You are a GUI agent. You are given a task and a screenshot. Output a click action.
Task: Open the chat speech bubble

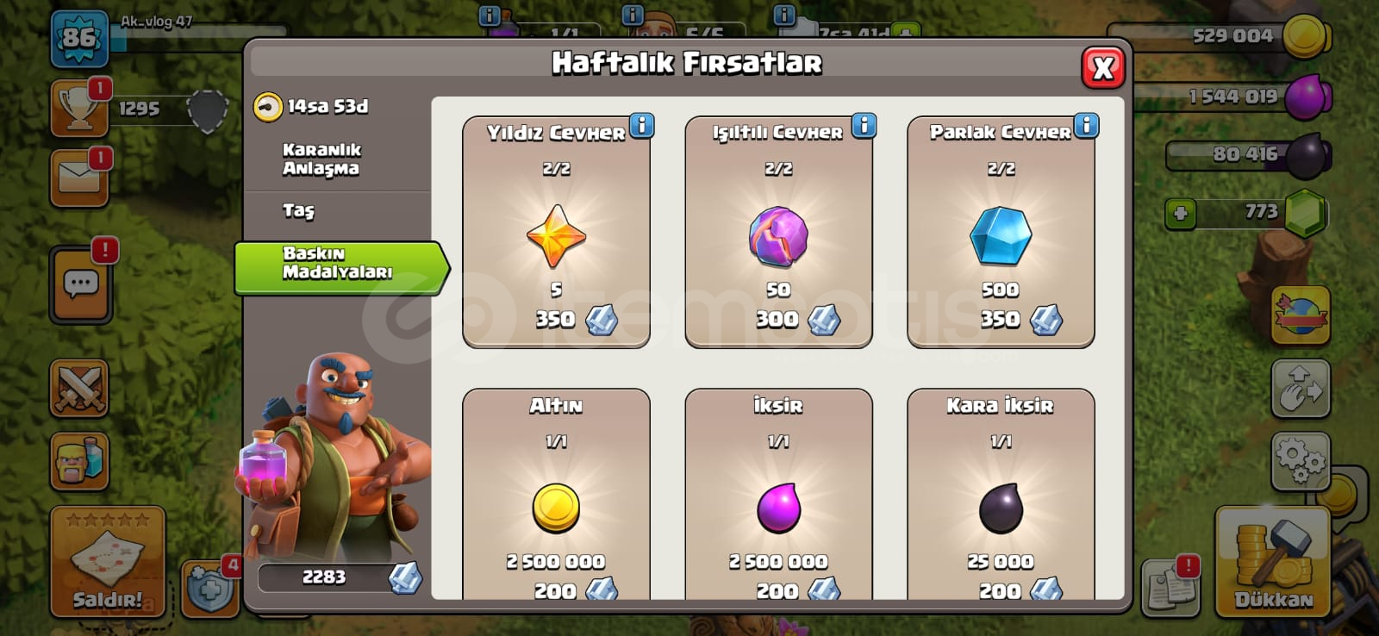pos(81,284)
